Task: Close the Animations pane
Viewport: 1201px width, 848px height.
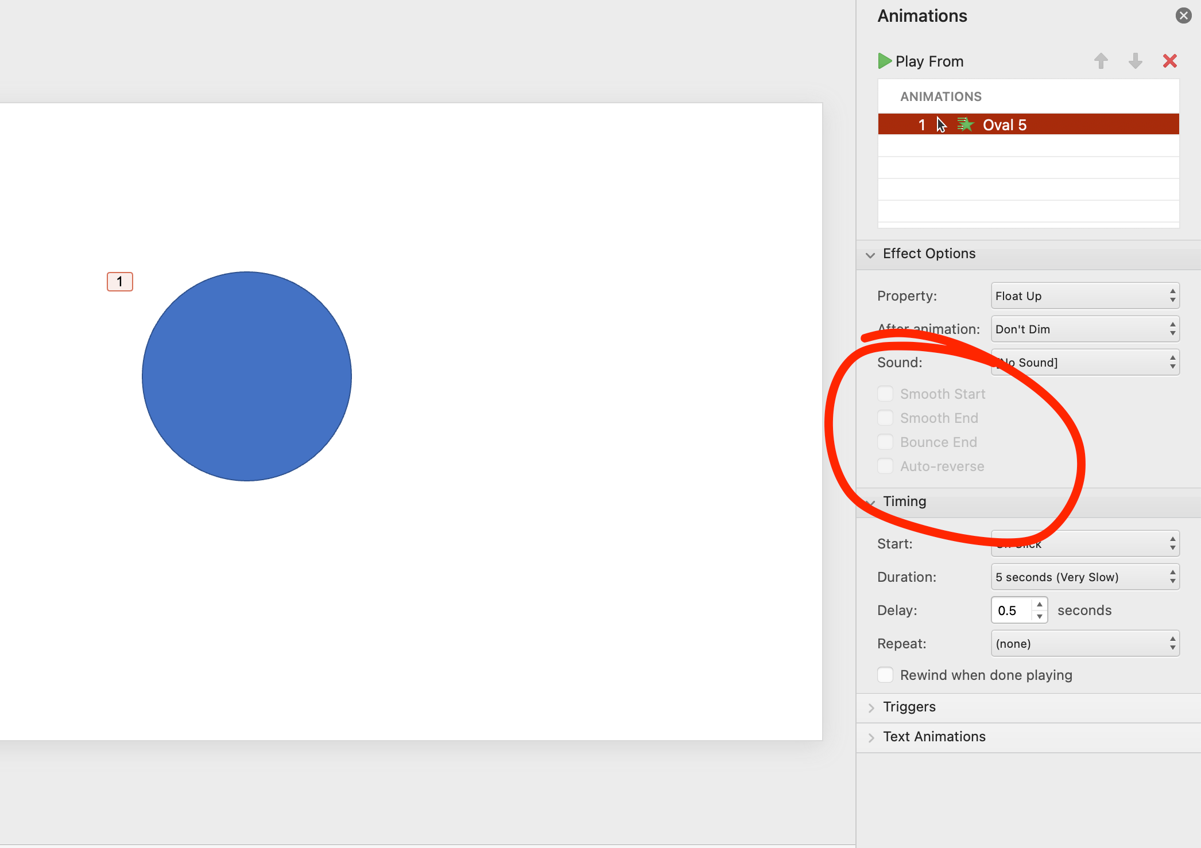Action: (1183, 15)
